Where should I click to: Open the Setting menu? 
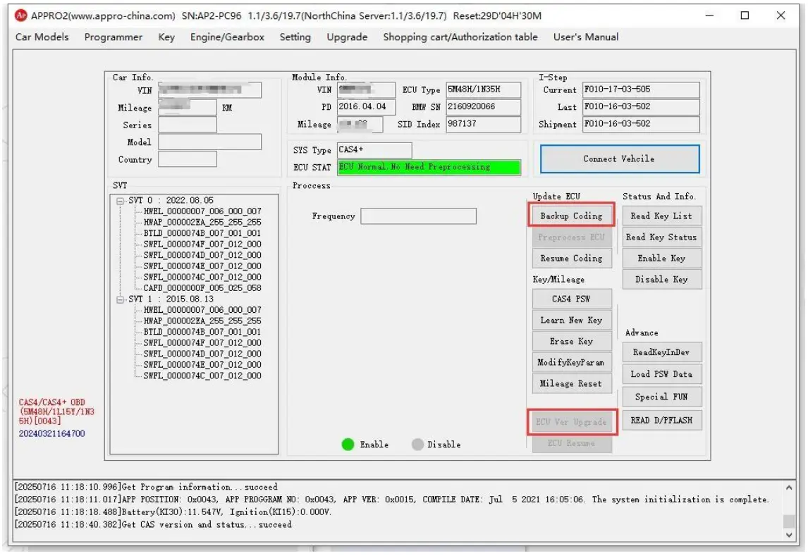pyautogui.click(x=295, y=37)
